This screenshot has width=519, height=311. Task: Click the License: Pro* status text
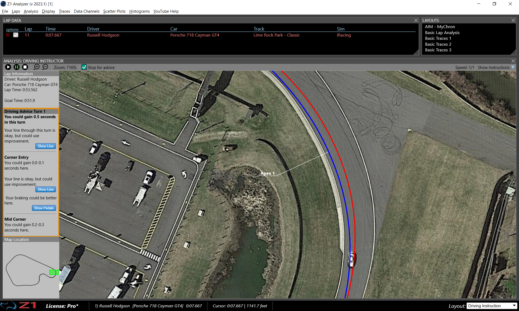(62, 306)
